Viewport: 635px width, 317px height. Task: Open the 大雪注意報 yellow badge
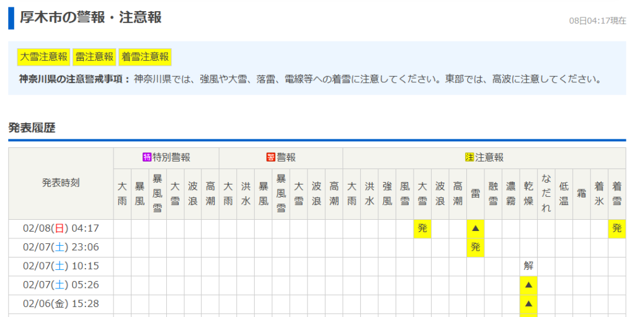click(x=43, y=57)
